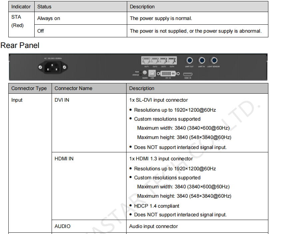The width and height of the screenshot is (288, 234).
Task: Click the UART IN connector
Action: pyautogui.click(x=201, y=61)
